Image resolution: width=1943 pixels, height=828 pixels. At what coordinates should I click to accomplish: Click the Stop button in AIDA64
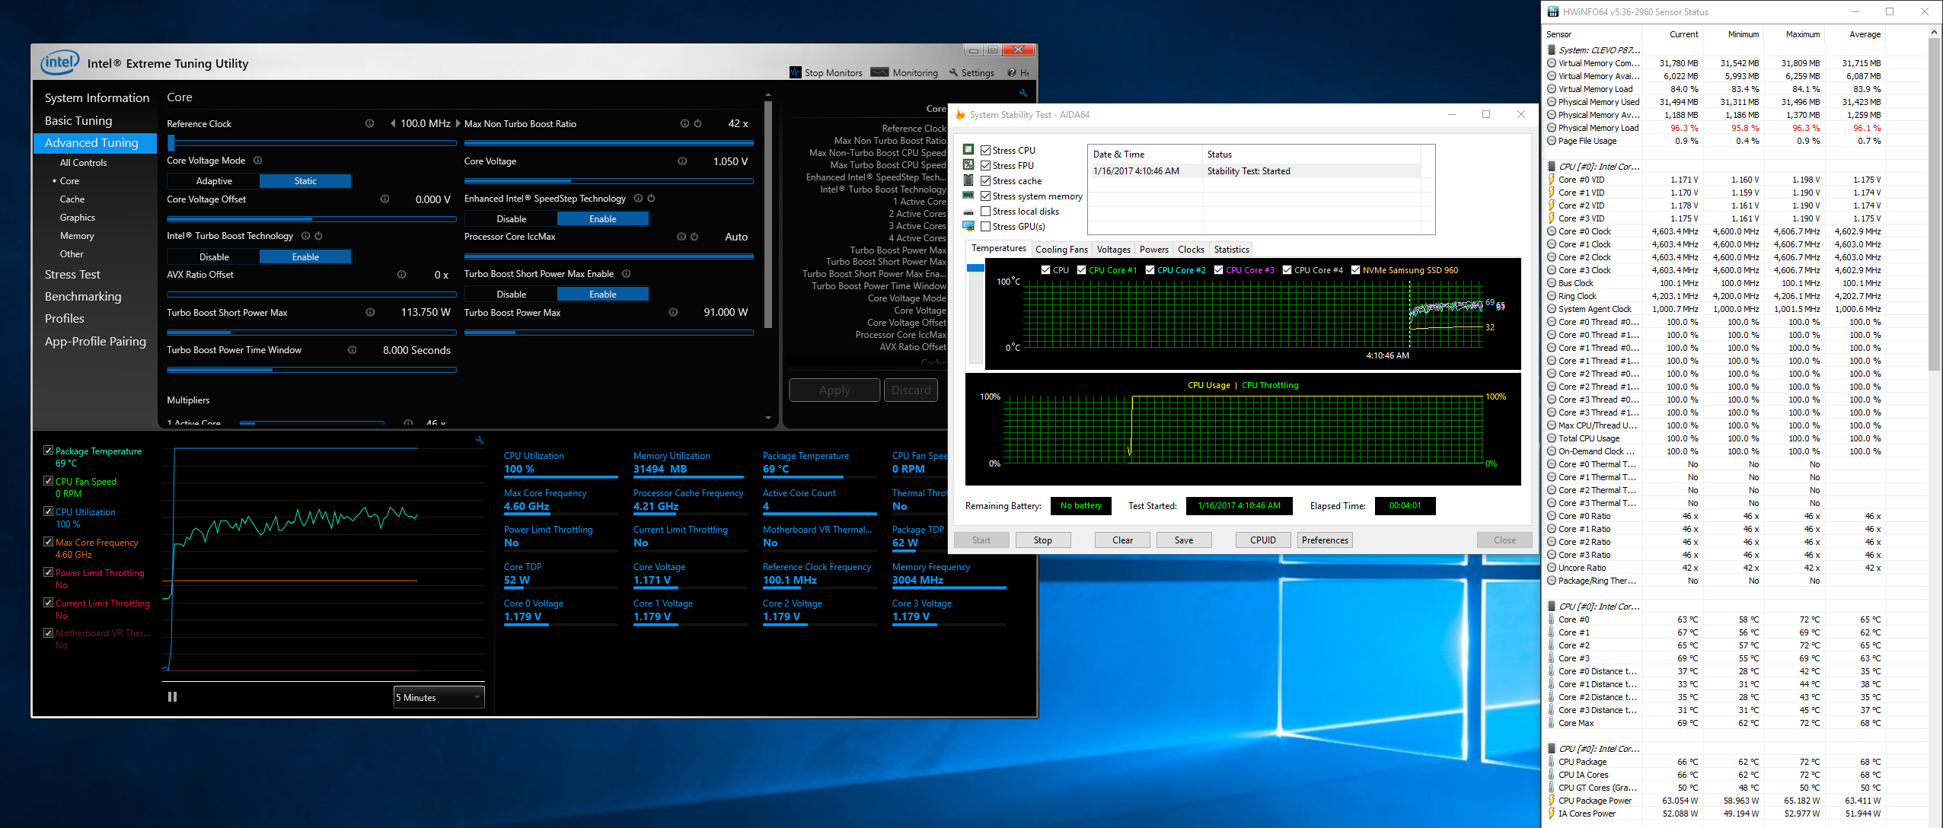click(1042, 540)
